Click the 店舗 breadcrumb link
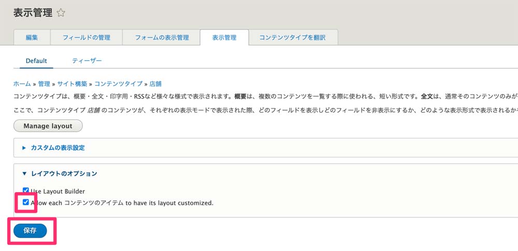The width and height of the screenshot is (518, 251). tap(155, 84)
